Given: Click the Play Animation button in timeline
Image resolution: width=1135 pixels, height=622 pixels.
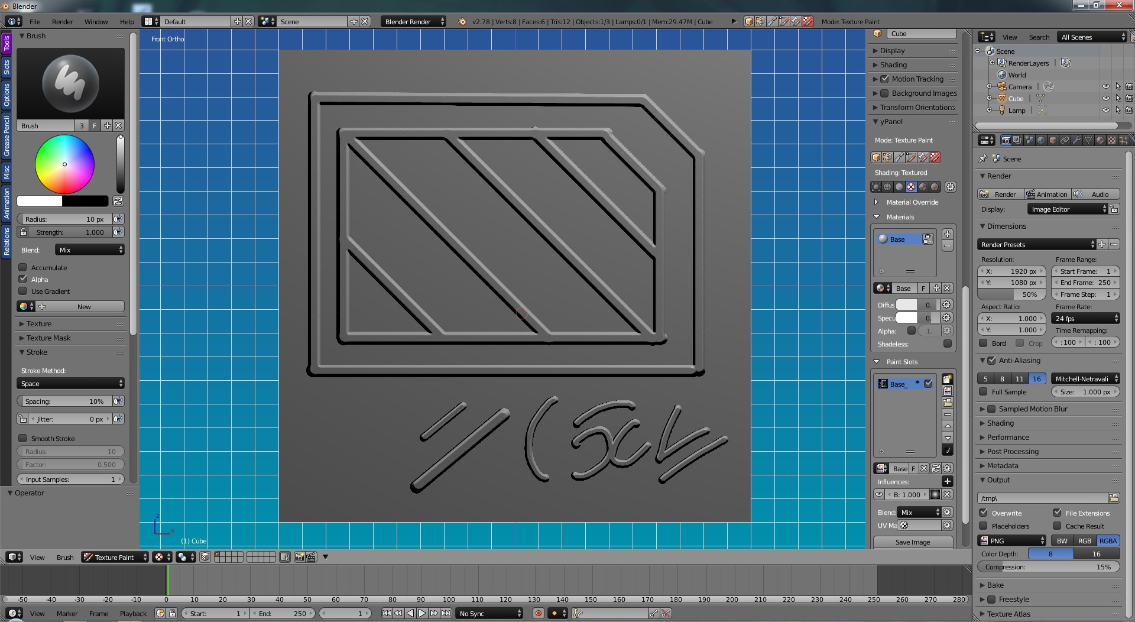Looking at the screenshot, I should 422,613.
